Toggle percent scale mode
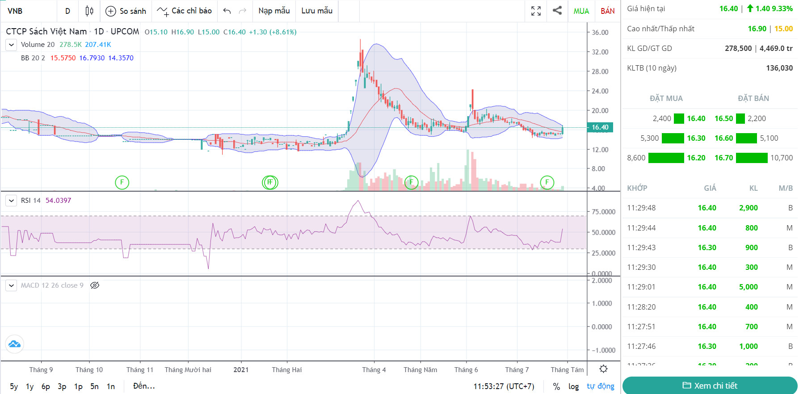This screenshot has width=799, height=394. click(556, 386)
